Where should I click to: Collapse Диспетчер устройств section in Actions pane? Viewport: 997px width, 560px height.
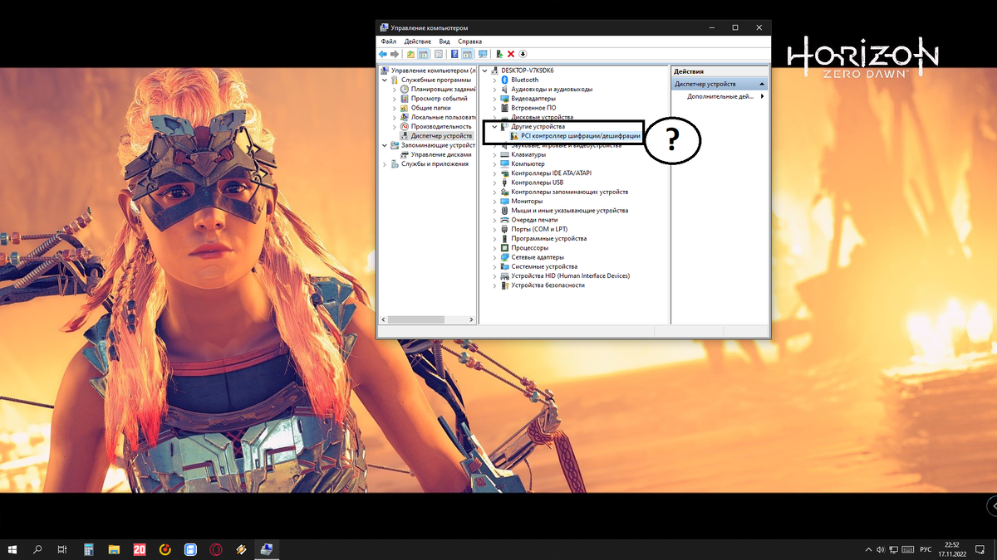763,84
